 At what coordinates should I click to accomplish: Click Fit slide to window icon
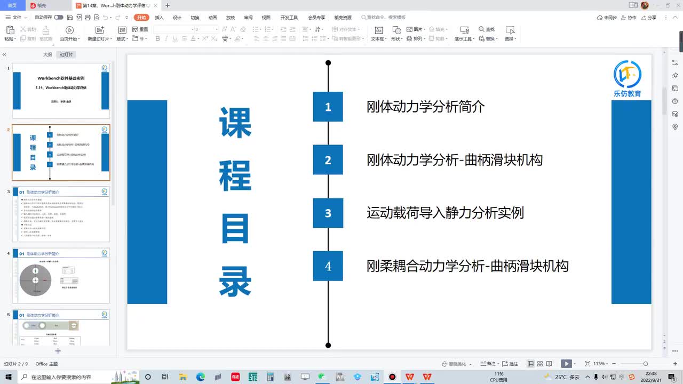click(x=587, y=364)
